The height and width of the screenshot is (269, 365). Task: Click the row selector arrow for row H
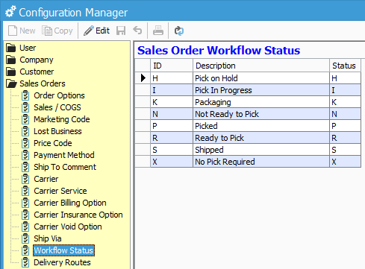coord(143,78)
